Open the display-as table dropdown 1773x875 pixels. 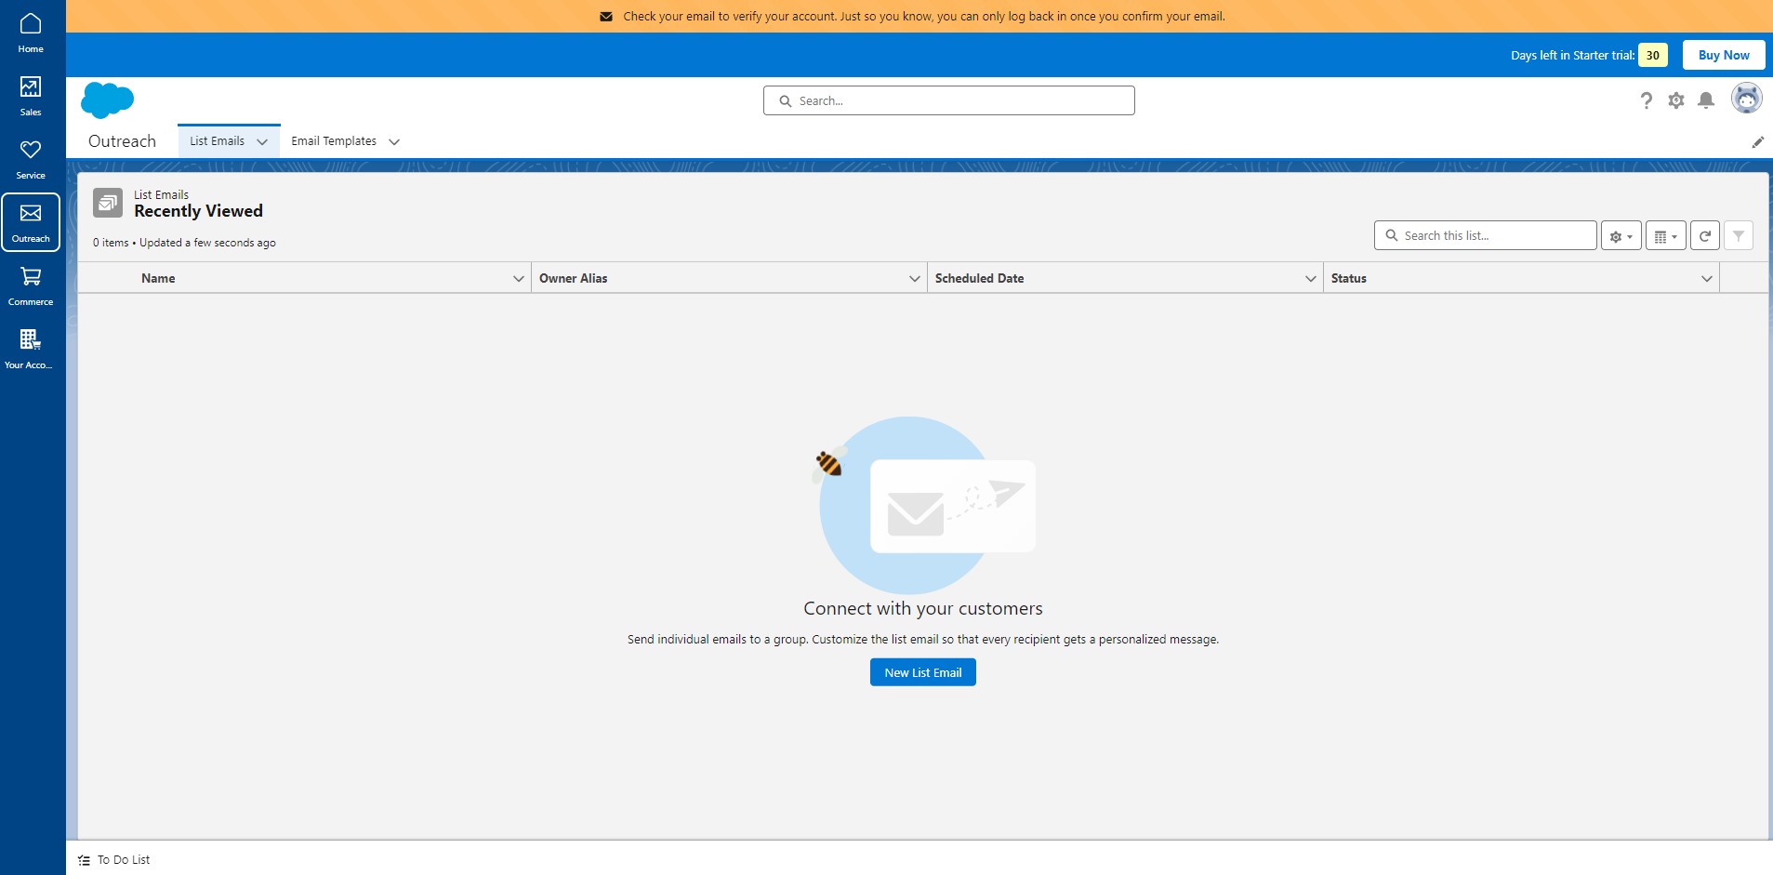coord(1665,236)
